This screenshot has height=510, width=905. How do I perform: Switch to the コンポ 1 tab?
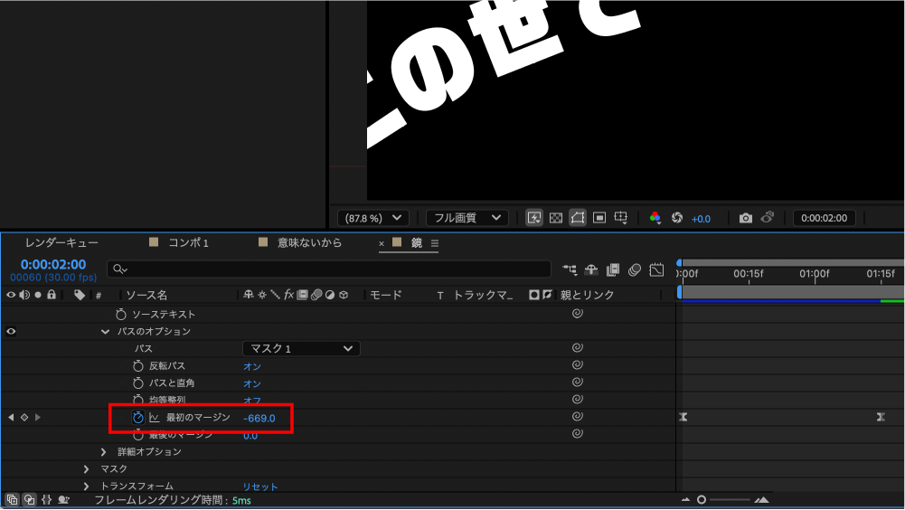tap(188, 242)
